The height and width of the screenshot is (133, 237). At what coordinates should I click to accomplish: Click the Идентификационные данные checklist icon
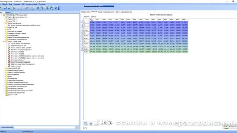pos(7,17)
